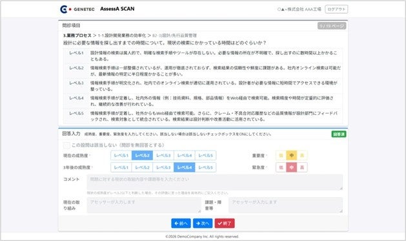Click the レベル3 description row
Viewport: 406px width, 241px height.
[203, 86]
